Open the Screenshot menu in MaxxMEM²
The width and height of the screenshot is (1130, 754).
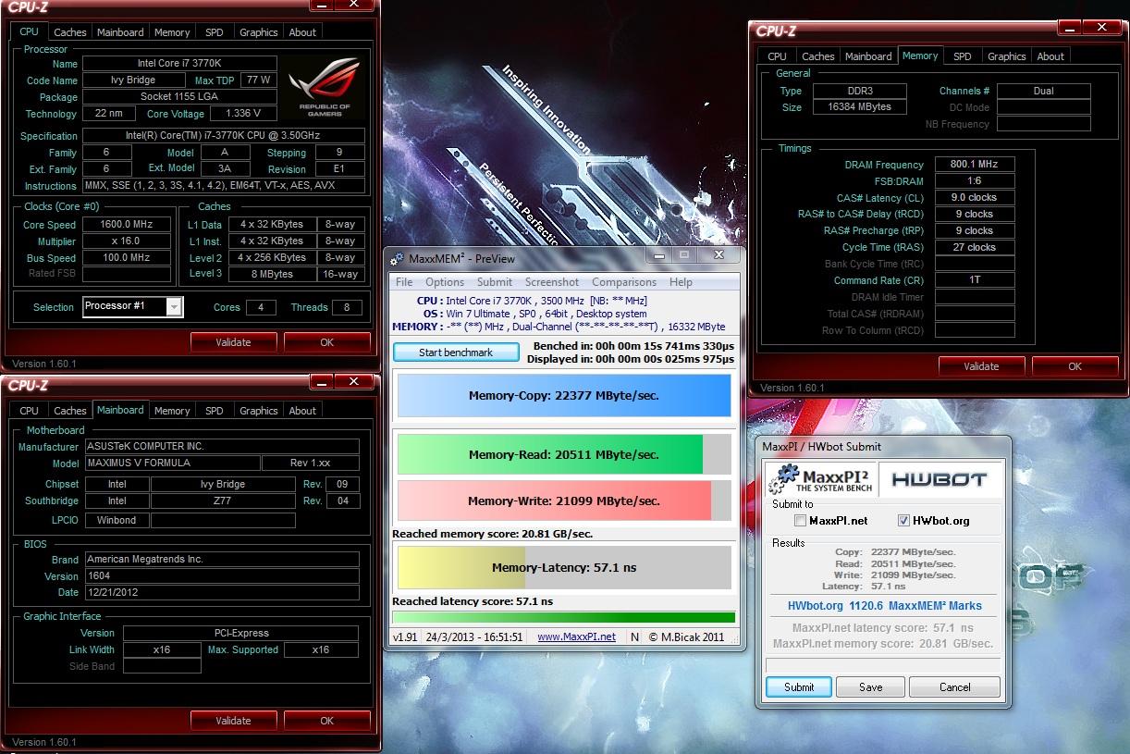tap(552, 282)
